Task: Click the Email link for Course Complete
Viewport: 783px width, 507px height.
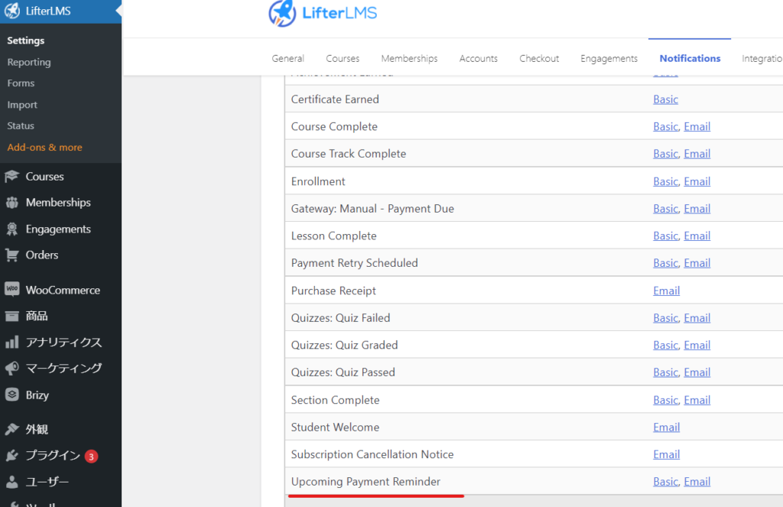Action: (697, 127)
